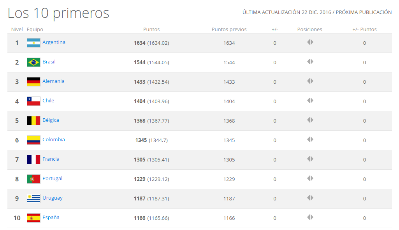Click the Uruguay flag icon

coord(33,198)
